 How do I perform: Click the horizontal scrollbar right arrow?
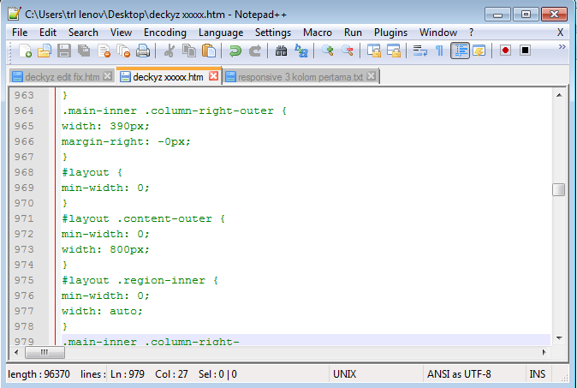[x=544, y=352]
